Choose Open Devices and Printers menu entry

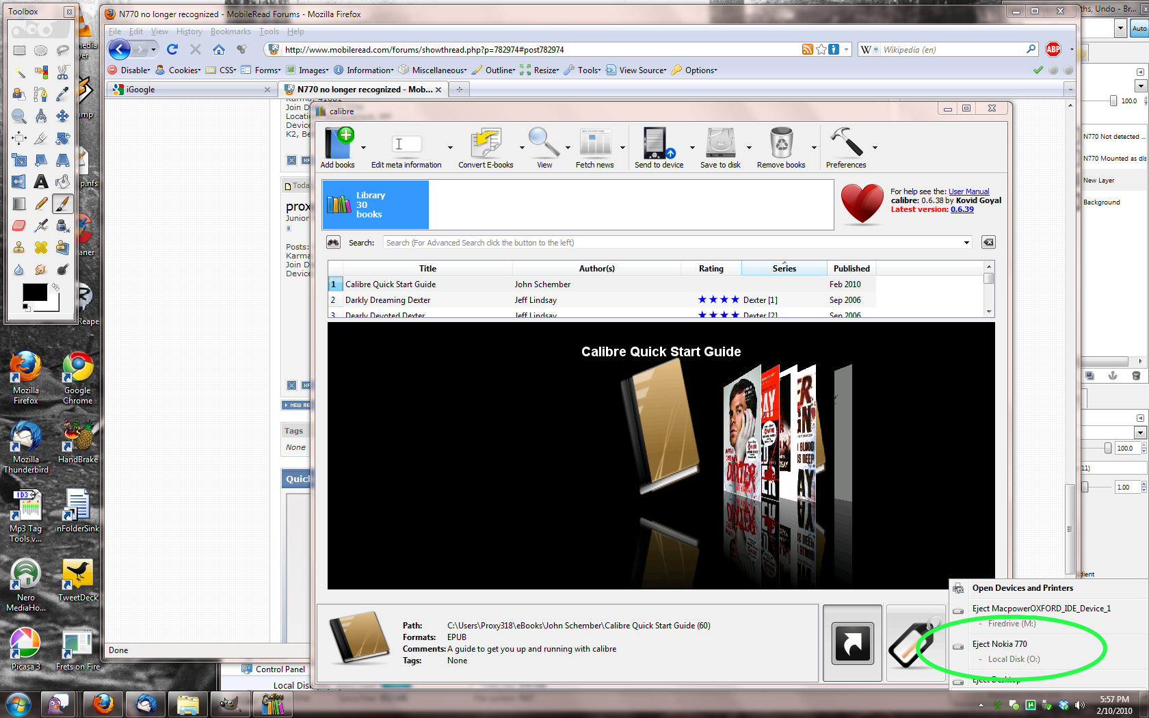click(1022, 588)
